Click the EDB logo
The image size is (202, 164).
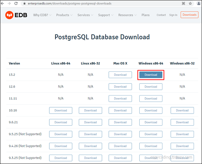pyautogui.click(x=16, y=15)
